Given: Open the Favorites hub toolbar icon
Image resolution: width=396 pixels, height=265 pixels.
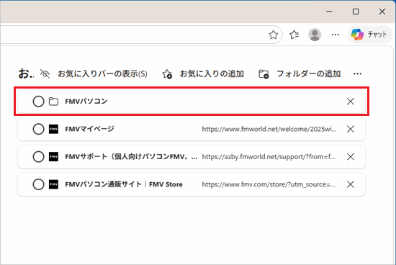Looking at the screenshot, I should [294, 35].
